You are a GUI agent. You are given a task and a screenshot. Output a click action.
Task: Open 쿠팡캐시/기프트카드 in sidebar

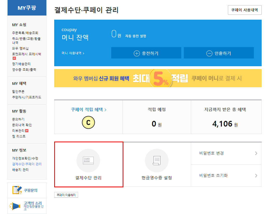(27, 97)
